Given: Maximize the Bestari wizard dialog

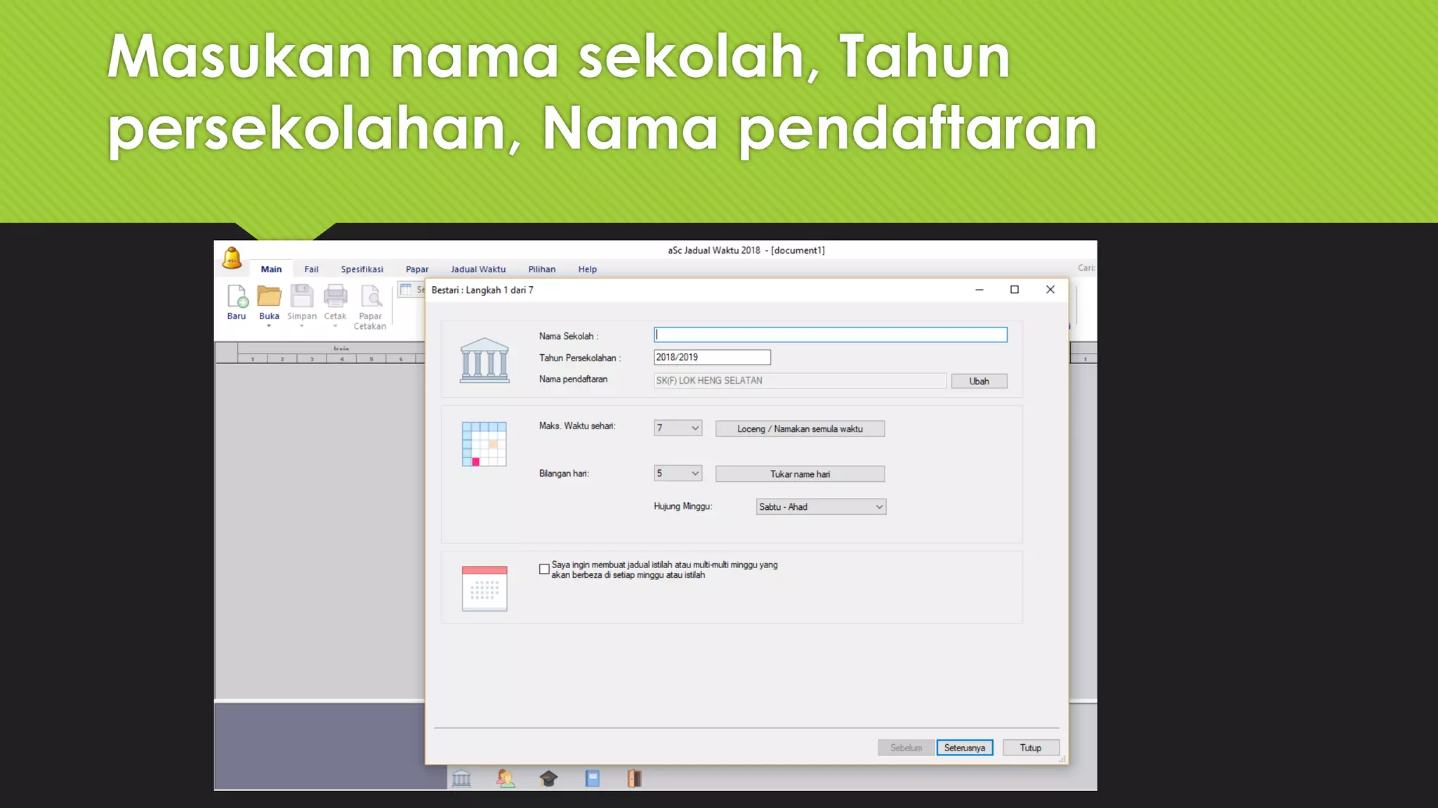Looking at the screenshot, I should [1014, 290].
